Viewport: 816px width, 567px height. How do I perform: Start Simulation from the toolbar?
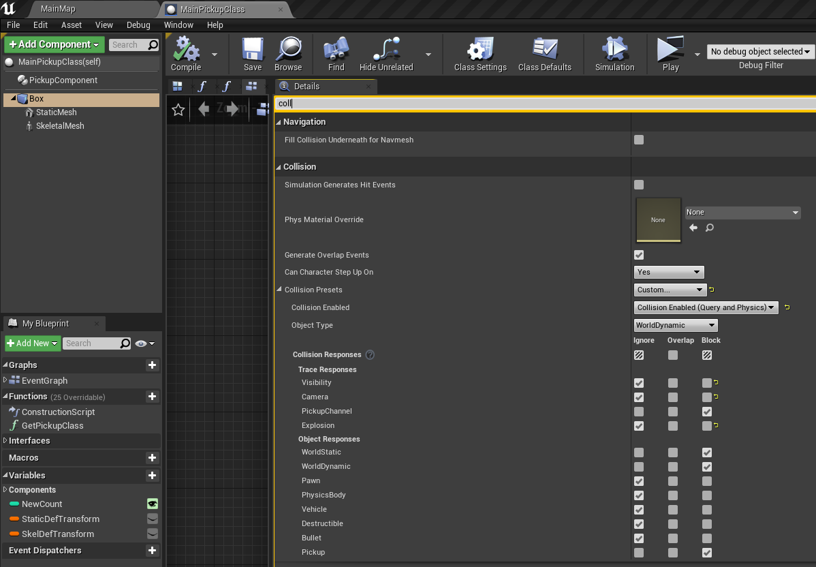[614, 53]
